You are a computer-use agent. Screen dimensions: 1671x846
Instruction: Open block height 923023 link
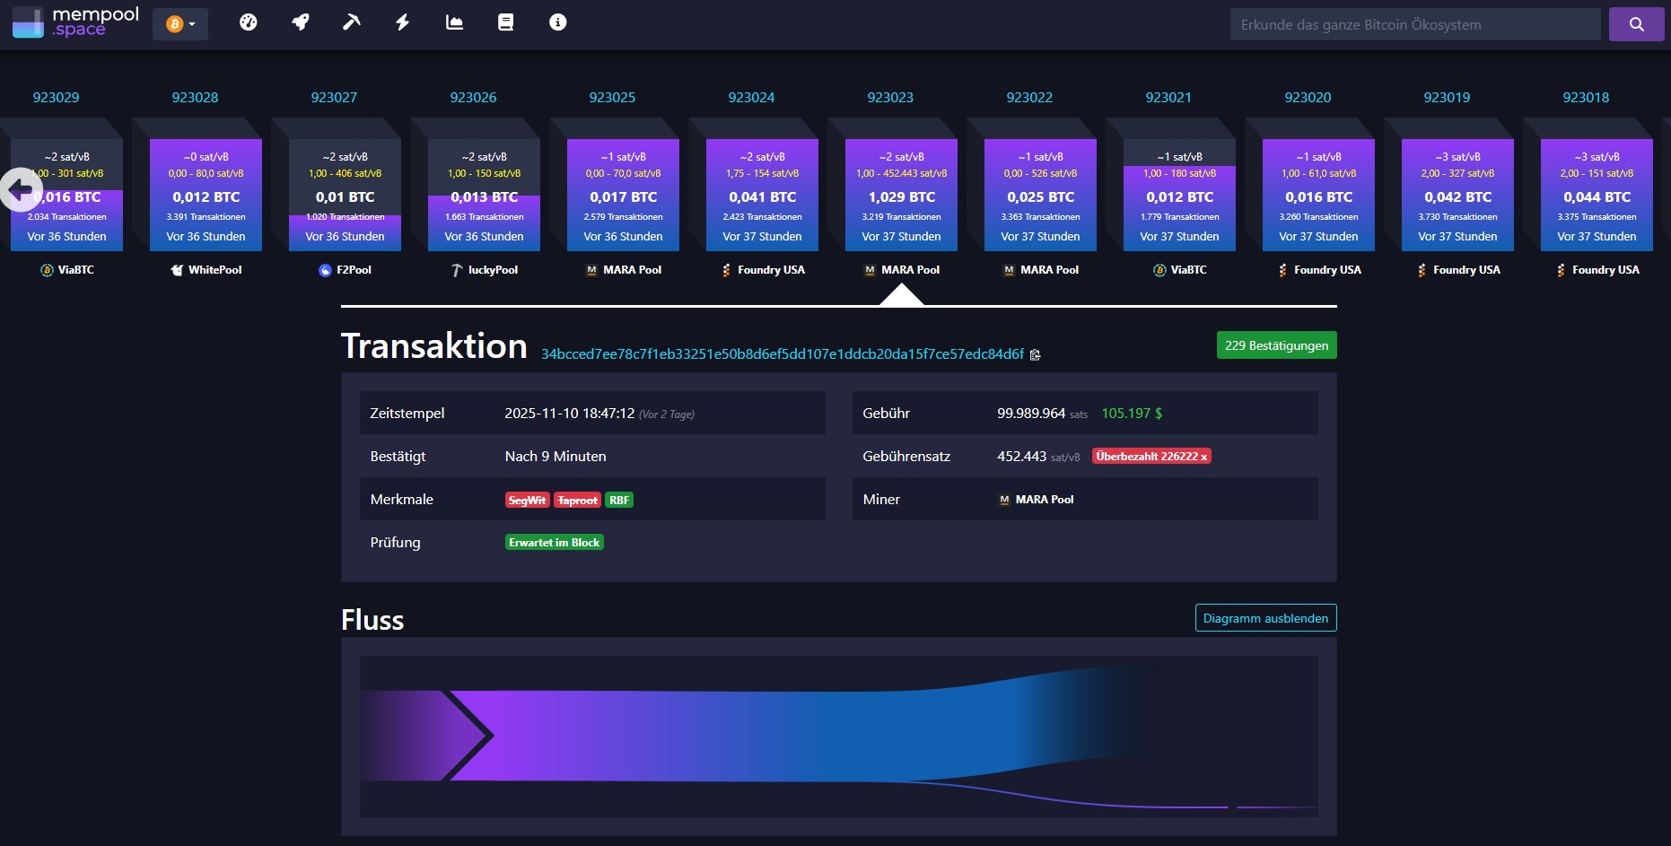[x=890, y=97]
